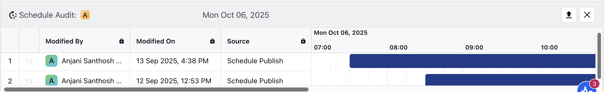Click the orange agent avatar badge in the title
Viewport: 604px width, 92px height.
(85, 15)
